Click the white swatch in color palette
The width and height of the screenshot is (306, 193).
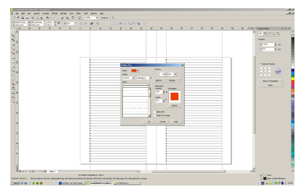(293, 67)
